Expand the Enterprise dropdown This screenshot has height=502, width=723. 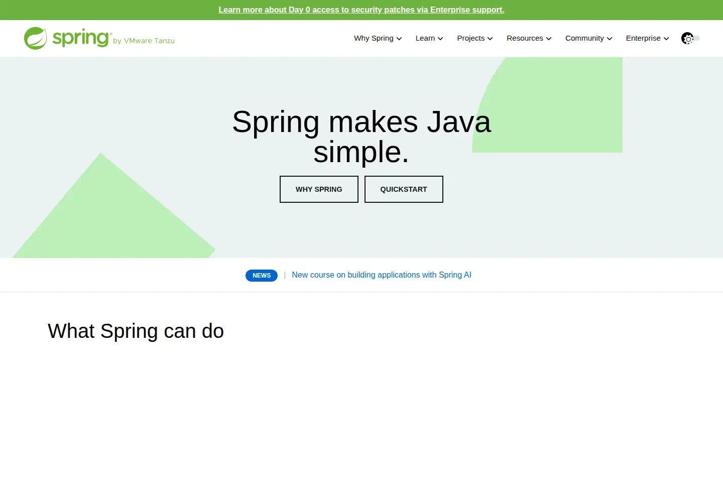click(x=647, y=38)
